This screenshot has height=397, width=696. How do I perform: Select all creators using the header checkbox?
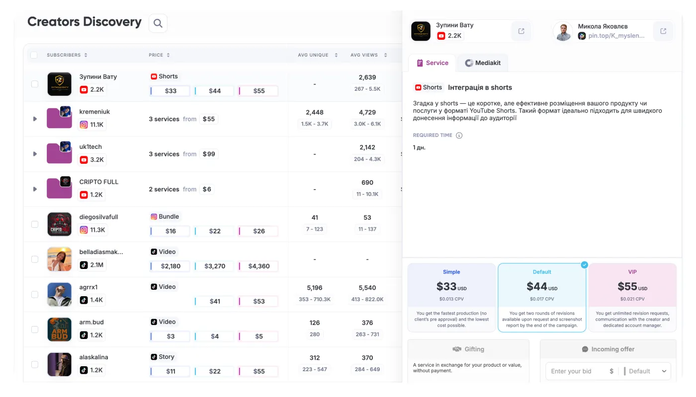coord(34,55)
